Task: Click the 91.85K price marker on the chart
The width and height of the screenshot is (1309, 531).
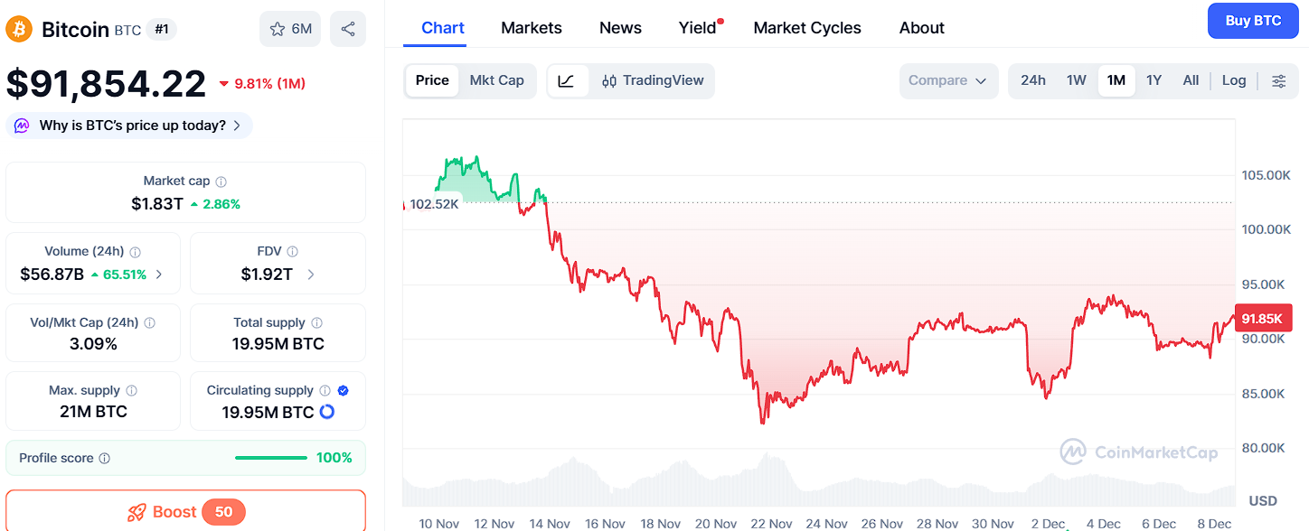Action: [1263, 318]
